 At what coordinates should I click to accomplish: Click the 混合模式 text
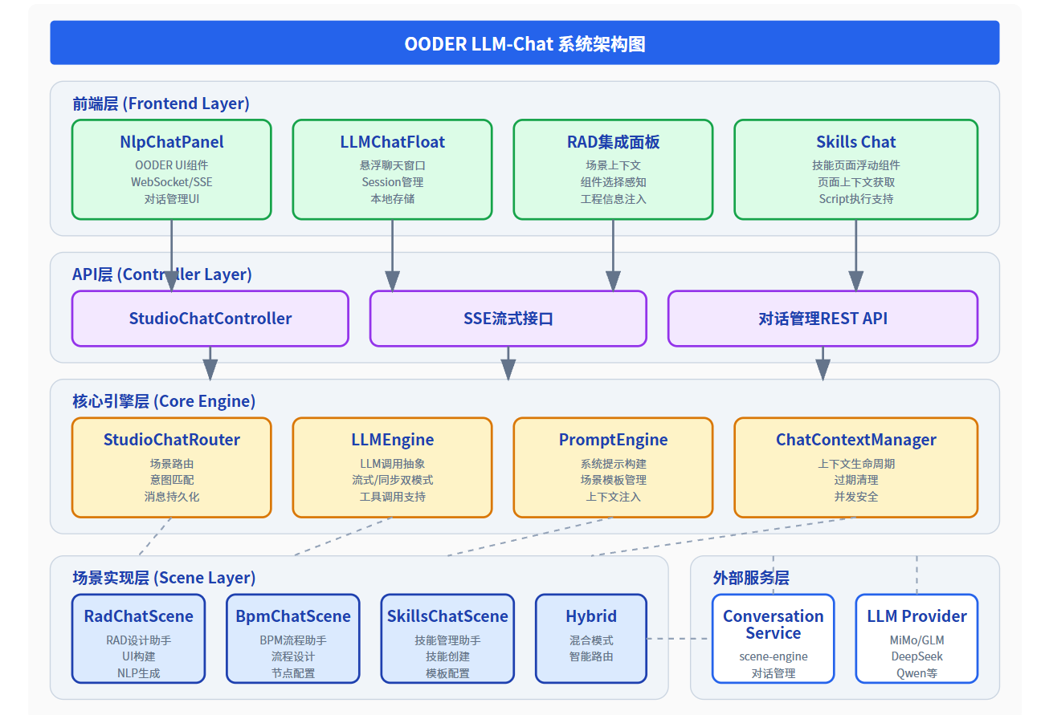[x=591, y=640]
